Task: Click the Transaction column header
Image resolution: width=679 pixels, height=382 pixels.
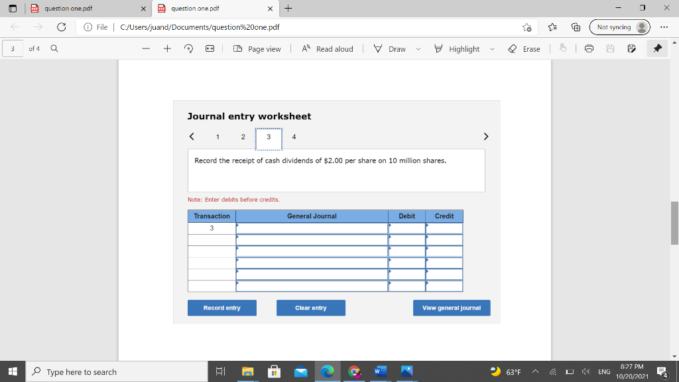Action: 212,216
